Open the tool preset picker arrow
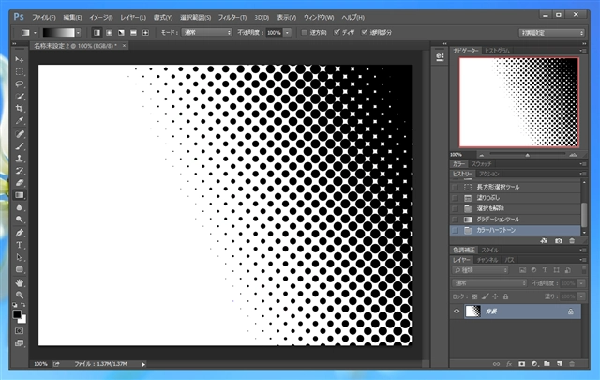Viewport: 600px width, 380px height. pos(35,33)
